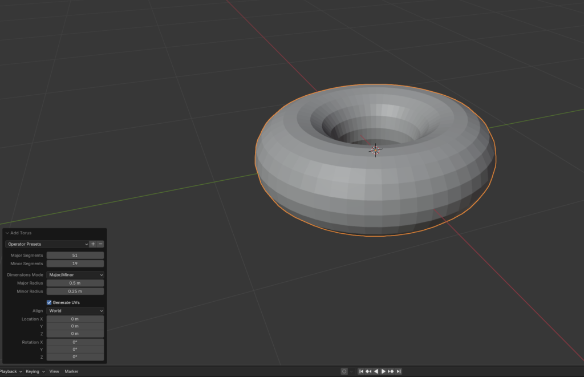Remove operator preset with the minus icon
The width and height of the screenshot is (584, 377).
[x=101, y=244]
